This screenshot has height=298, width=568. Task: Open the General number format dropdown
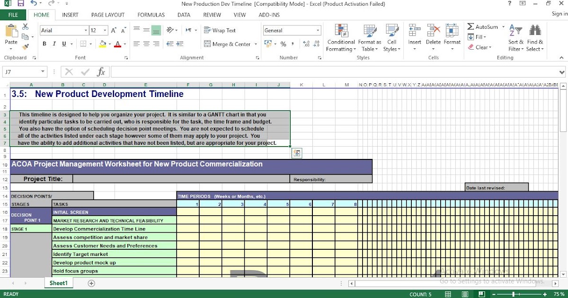click(x=319, y=30)
